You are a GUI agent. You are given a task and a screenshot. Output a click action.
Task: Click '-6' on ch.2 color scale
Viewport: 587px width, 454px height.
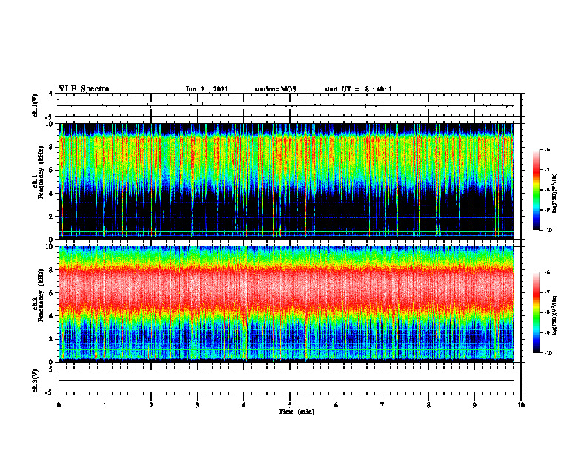[547, 272]
